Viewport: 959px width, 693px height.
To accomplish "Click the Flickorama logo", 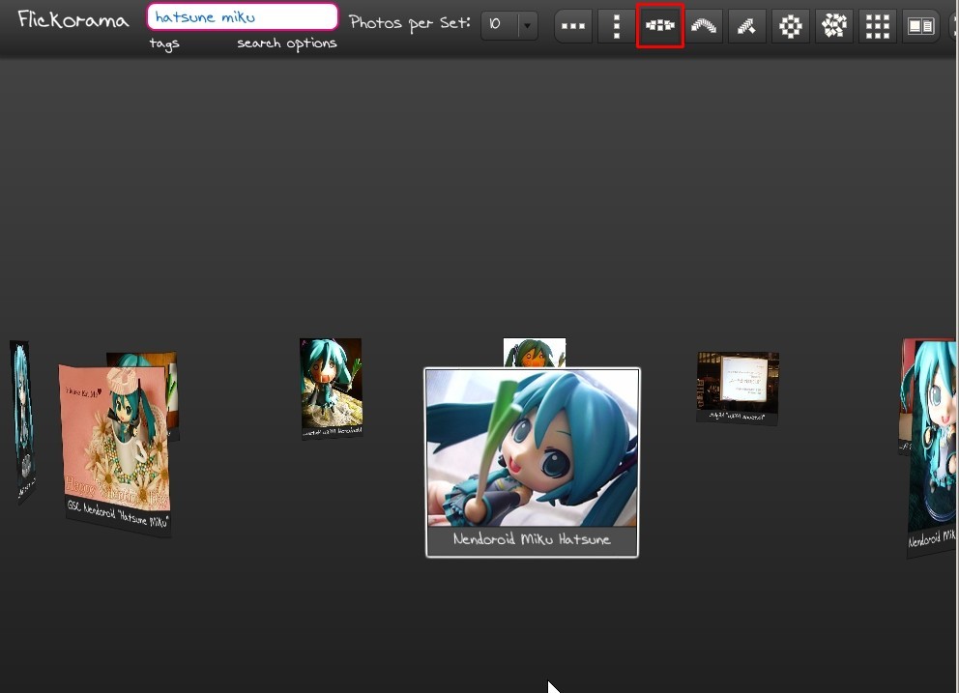I will (73, 20).
